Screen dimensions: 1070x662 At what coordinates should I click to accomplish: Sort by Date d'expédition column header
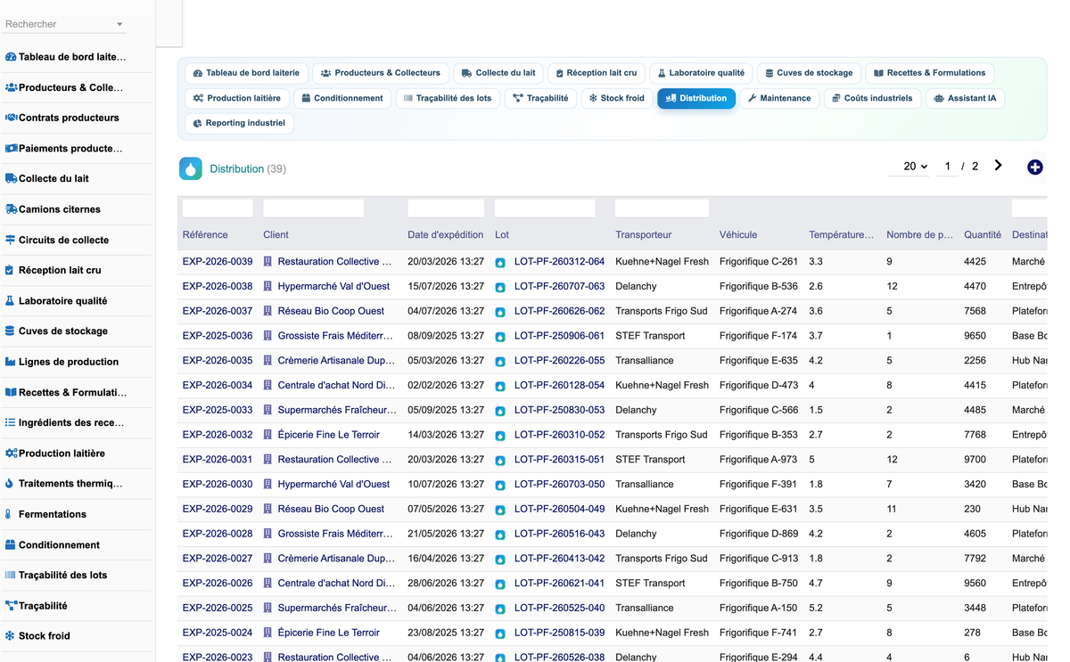[446, 235]
